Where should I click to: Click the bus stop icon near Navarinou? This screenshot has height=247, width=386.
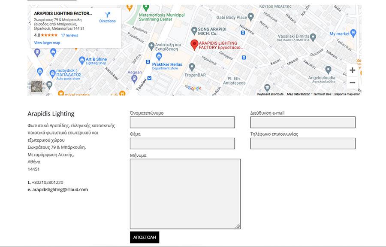[243, 33]
